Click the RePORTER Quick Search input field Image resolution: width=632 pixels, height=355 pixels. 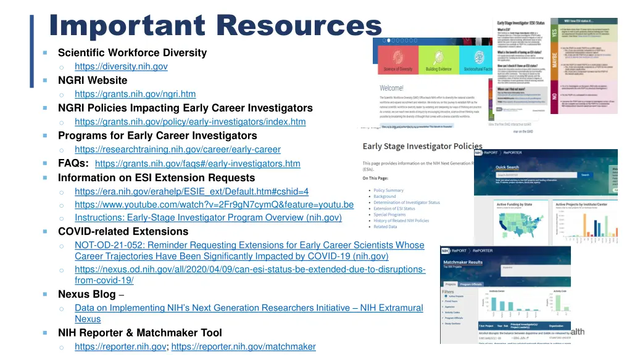click(x=536, y=175)
